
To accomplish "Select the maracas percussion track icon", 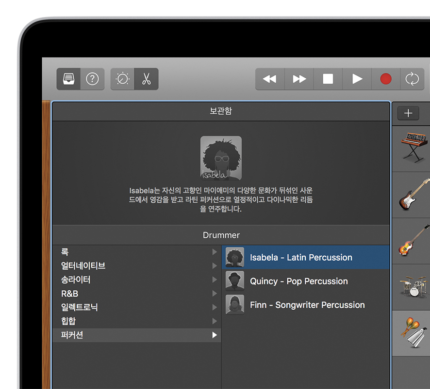I will pyautogui.click(x=413, y=333).
